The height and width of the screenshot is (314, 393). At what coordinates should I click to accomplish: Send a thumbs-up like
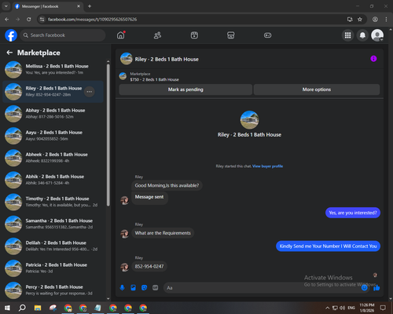click(x=376, y=288)
